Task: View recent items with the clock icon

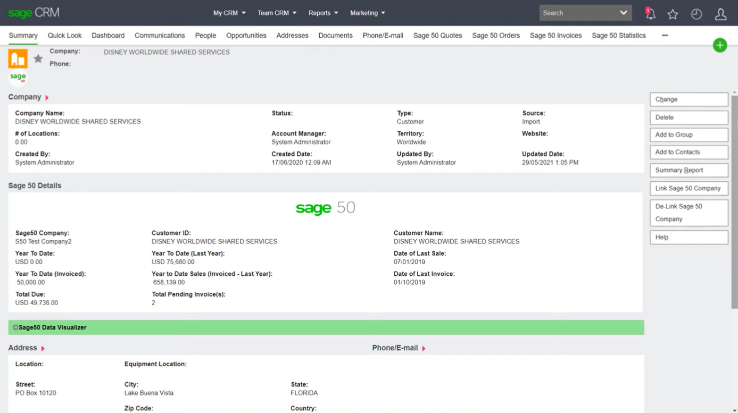Action: [696, 14]
